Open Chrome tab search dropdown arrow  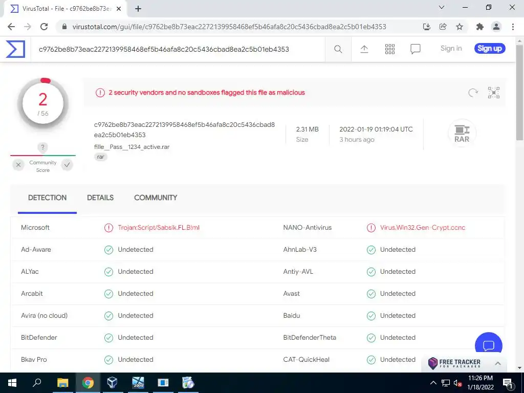pyautogui.click(x=442, y=7)
